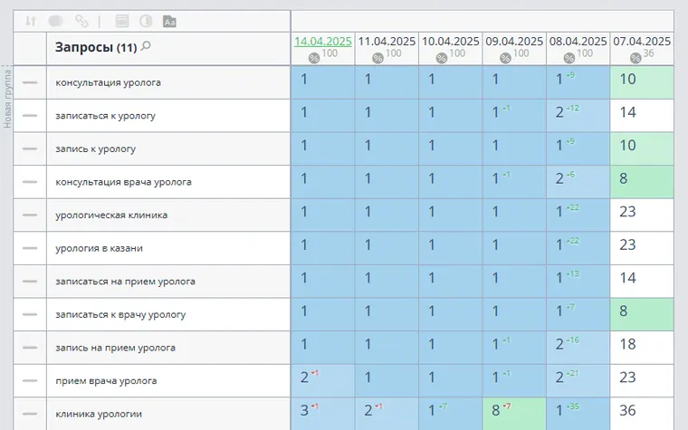
Task: Click dash icon of клиника урологии row
Action: pos(30,414)
